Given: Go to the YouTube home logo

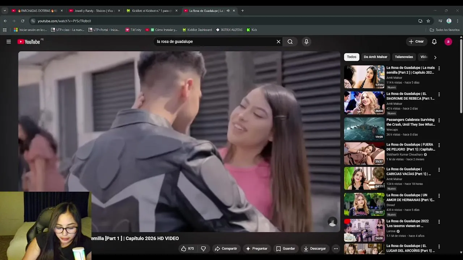Looking at the screenshot, I should click(29, 42).
